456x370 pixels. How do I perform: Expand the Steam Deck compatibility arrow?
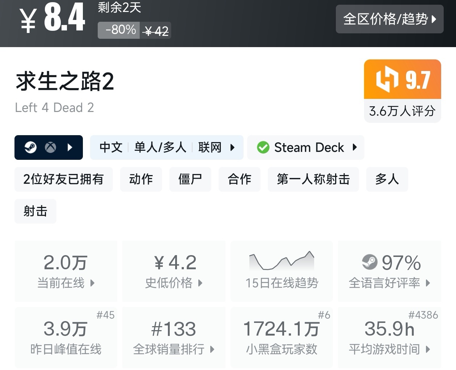point(355,147)
